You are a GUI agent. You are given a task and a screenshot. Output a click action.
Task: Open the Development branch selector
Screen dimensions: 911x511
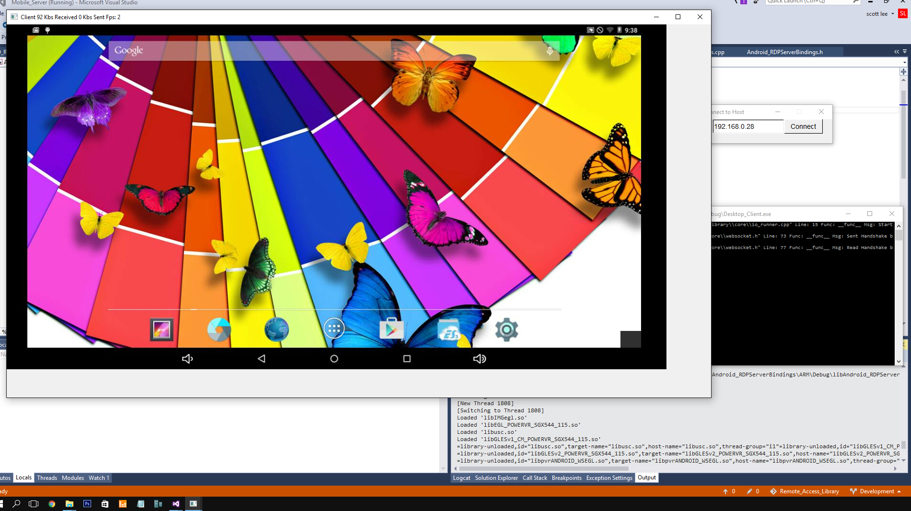[876, 491]
